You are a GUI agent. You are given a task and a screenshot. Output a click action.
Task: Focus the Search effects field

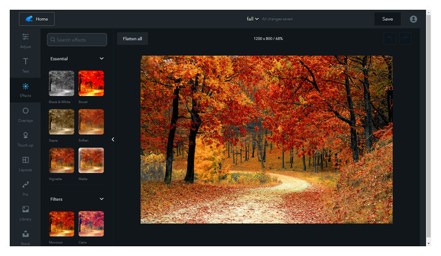(77, 40)
